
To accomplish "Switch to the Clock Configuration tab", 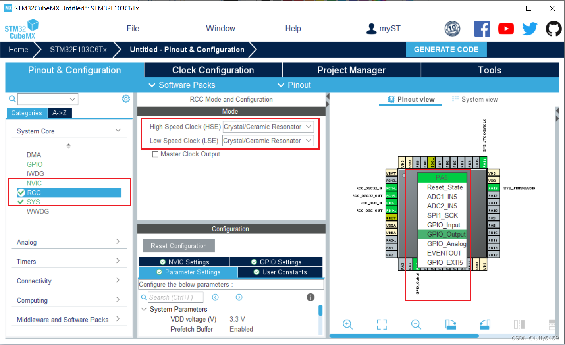I will (213, 70).
